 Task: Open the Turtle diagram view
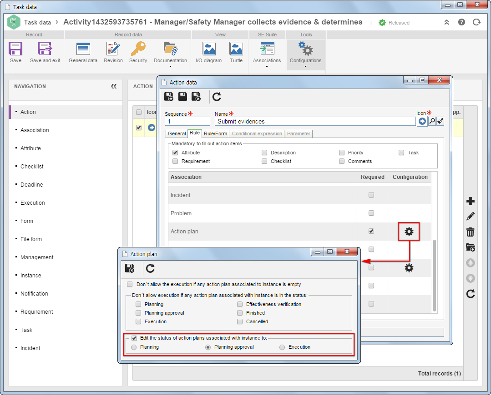tap(236, 49)
